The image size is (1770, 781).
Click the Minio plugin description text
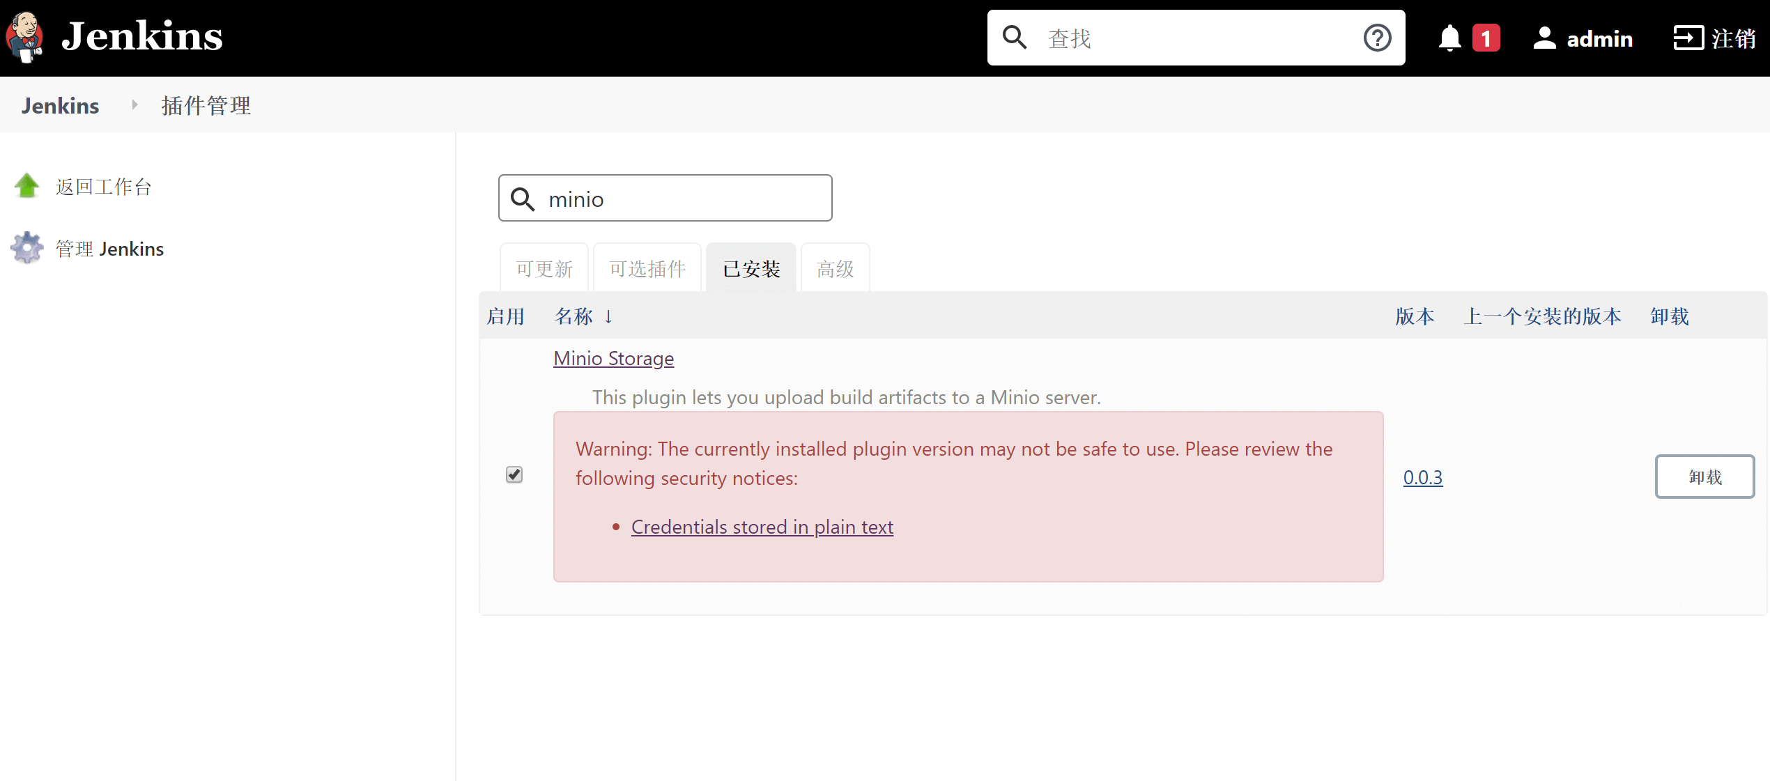pyautogui.click(x=847, y=397)
